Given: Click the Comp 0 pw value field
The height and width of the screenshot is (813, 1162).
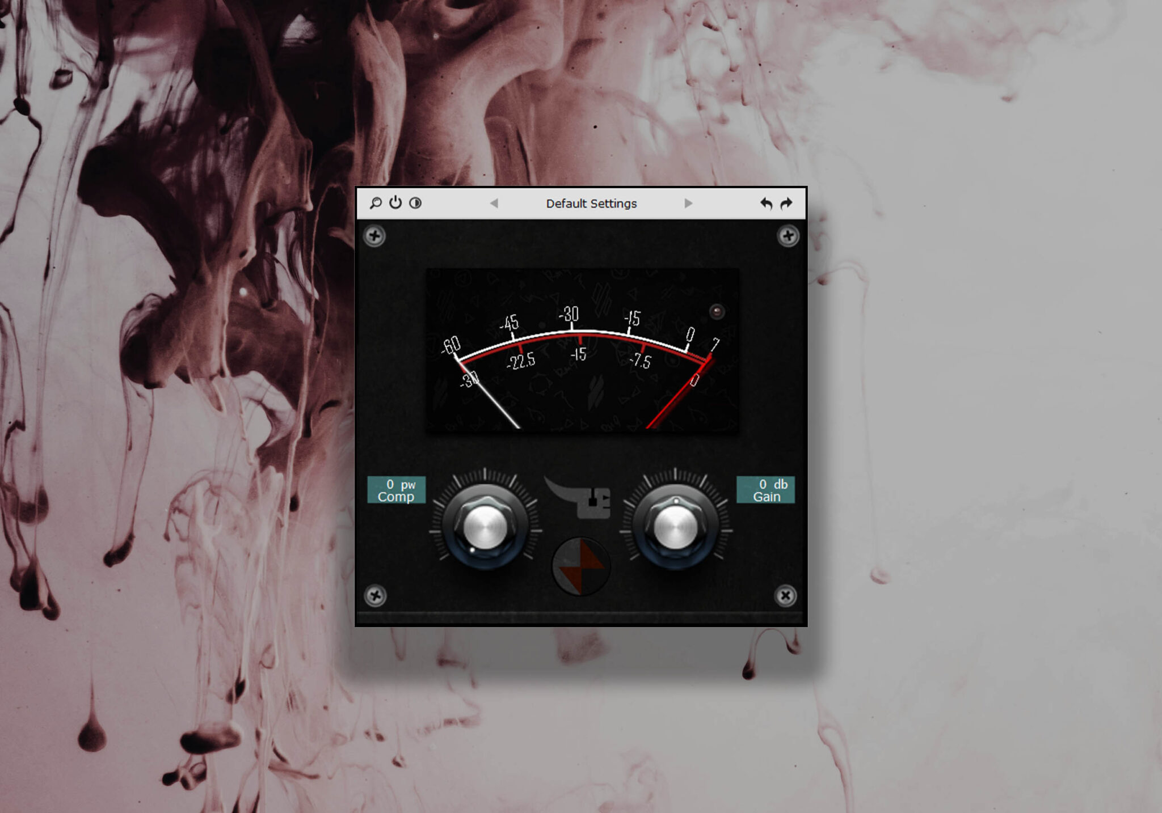Looking at the screenshot, I should [397, 490].
